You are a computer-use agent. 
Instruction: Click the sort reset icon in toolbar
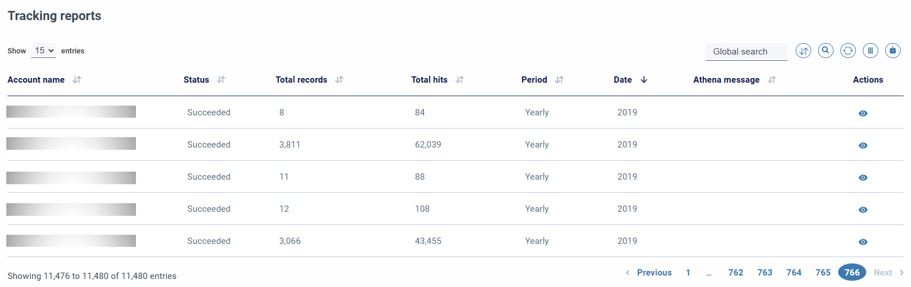click(x=803, y=51)
